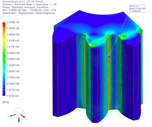The height and width of the screenshot is (127, 152).
Task: Click the [kPa] units label below legend
Action: 6,102
